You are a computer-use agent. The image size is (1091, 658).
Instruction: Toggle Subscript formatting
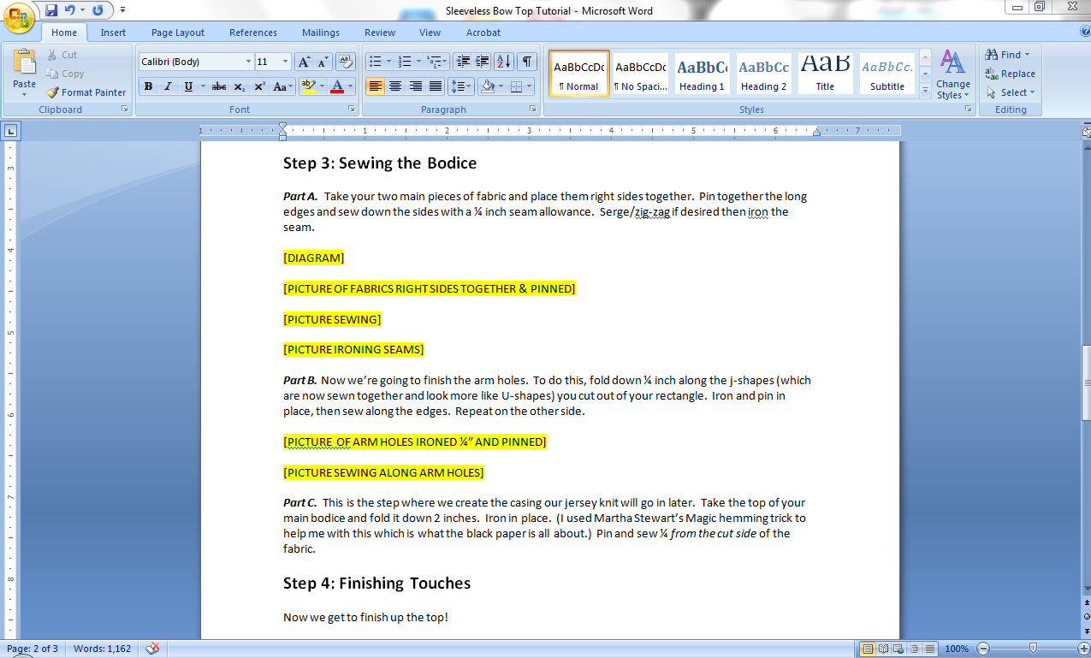click(238, 87)
